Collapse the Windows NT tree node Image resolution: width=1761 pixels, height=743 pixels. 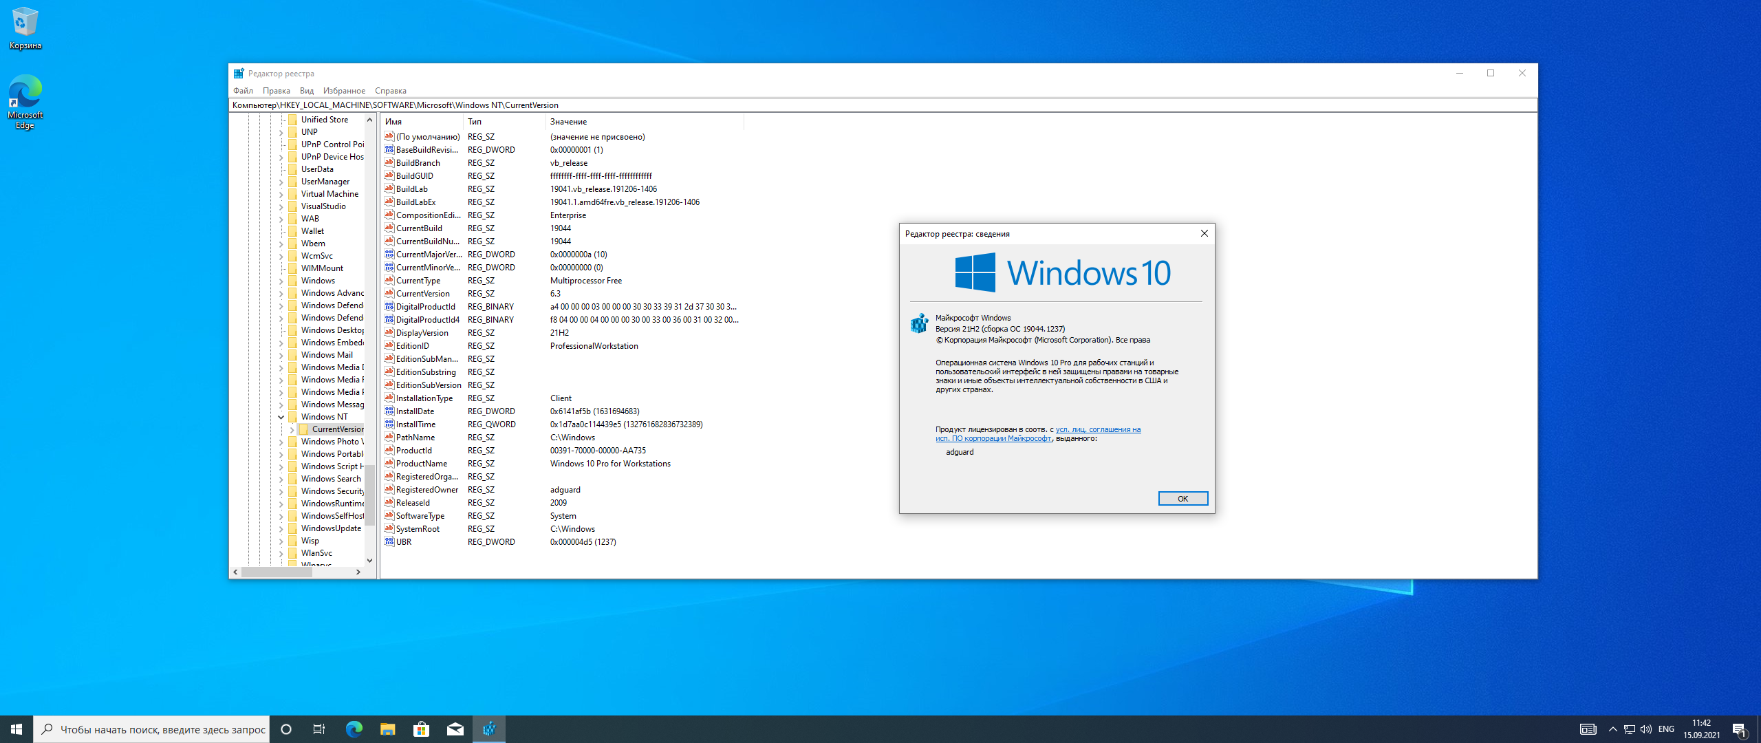(281, 417)
